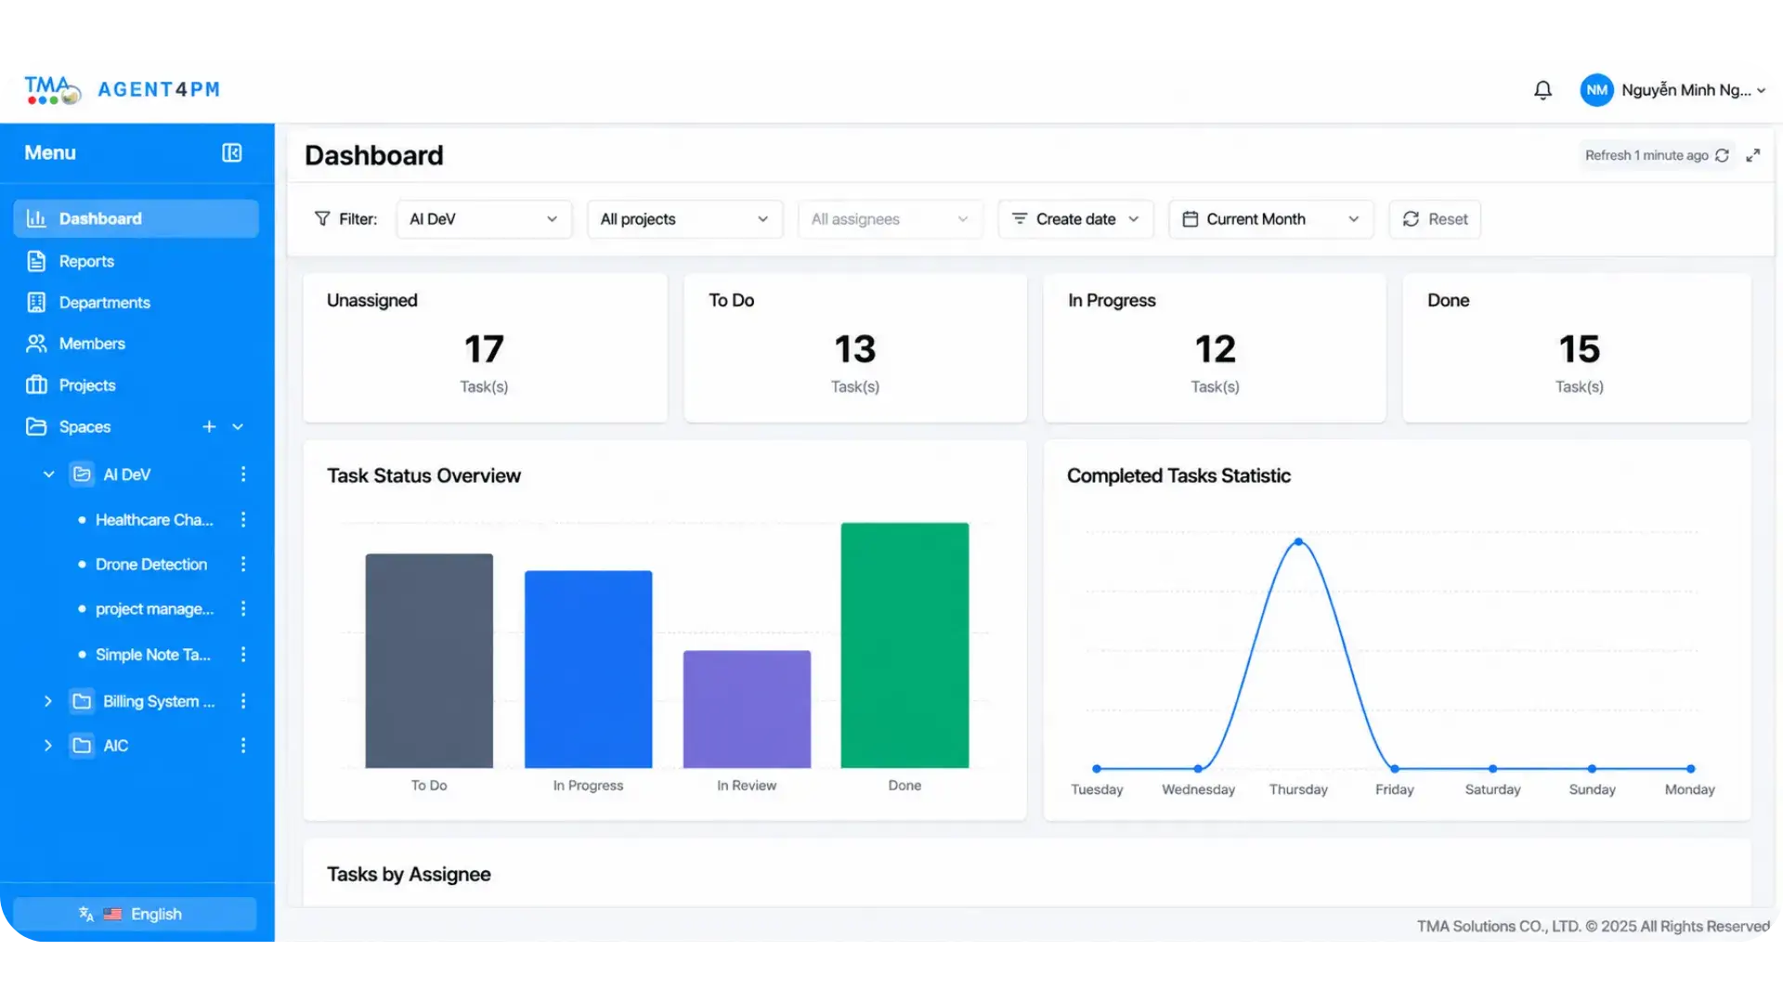The width and height of the screenshot is (1783, 1003).
Task: Collapse the Menu sidebar panel icon
Action: click(232, 153)
